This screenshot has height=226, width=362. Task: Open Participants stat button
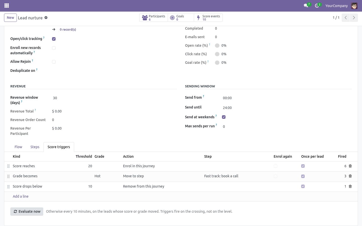coord(154,18)
